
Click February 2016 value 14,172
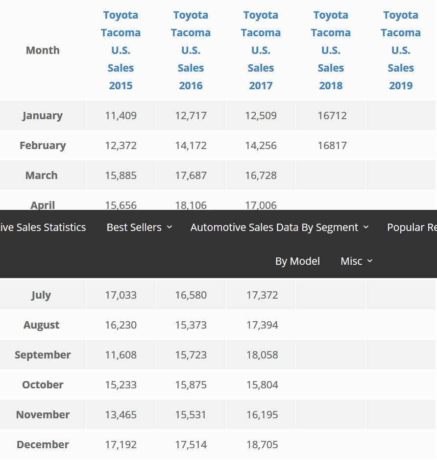click(191, 146)
